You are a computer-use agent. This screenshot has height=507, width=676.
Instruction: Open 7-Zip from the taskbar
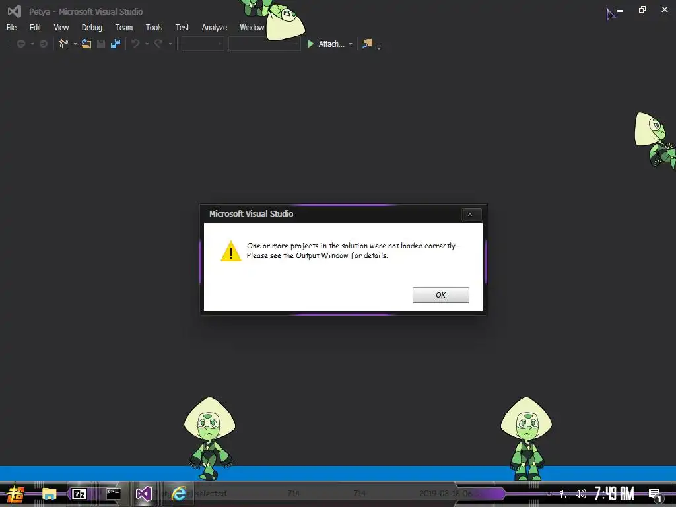coord(79,494)
